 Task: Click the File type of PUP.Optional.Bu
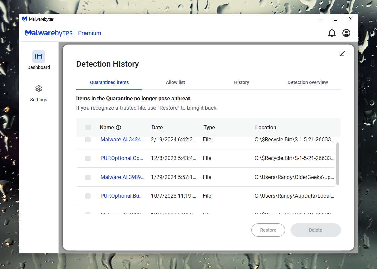(x=207, y=196)
